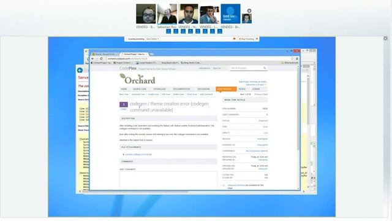392x221 pixels.
Task: Click the pin icon on the presenting bar
Action: click(x=257, y=39)
